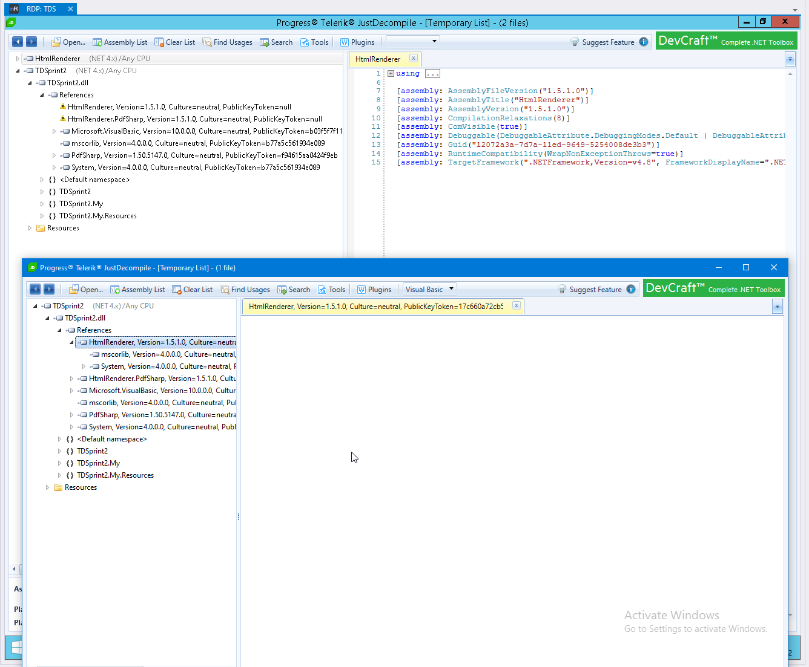The height and width of the screenshot is (667, 809).
Task: Click Clear List in the front window toolbar
Action: pos(193,290)
